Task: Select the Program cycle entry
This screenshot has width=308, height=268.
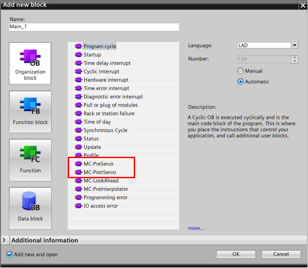Action: (123, 46)
